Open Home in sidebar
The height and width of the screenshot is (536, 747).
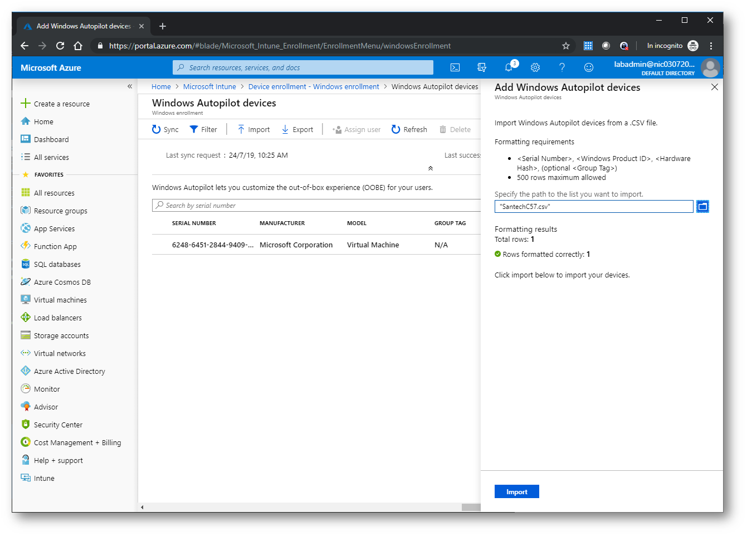pos(37,121)
